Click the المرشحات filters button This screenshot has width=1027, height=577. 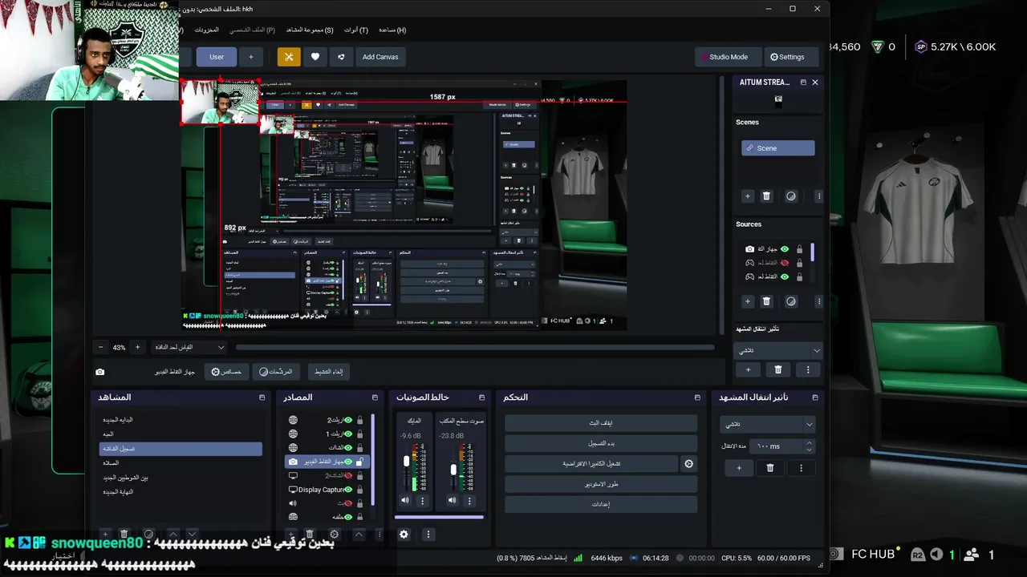[275, 372]
